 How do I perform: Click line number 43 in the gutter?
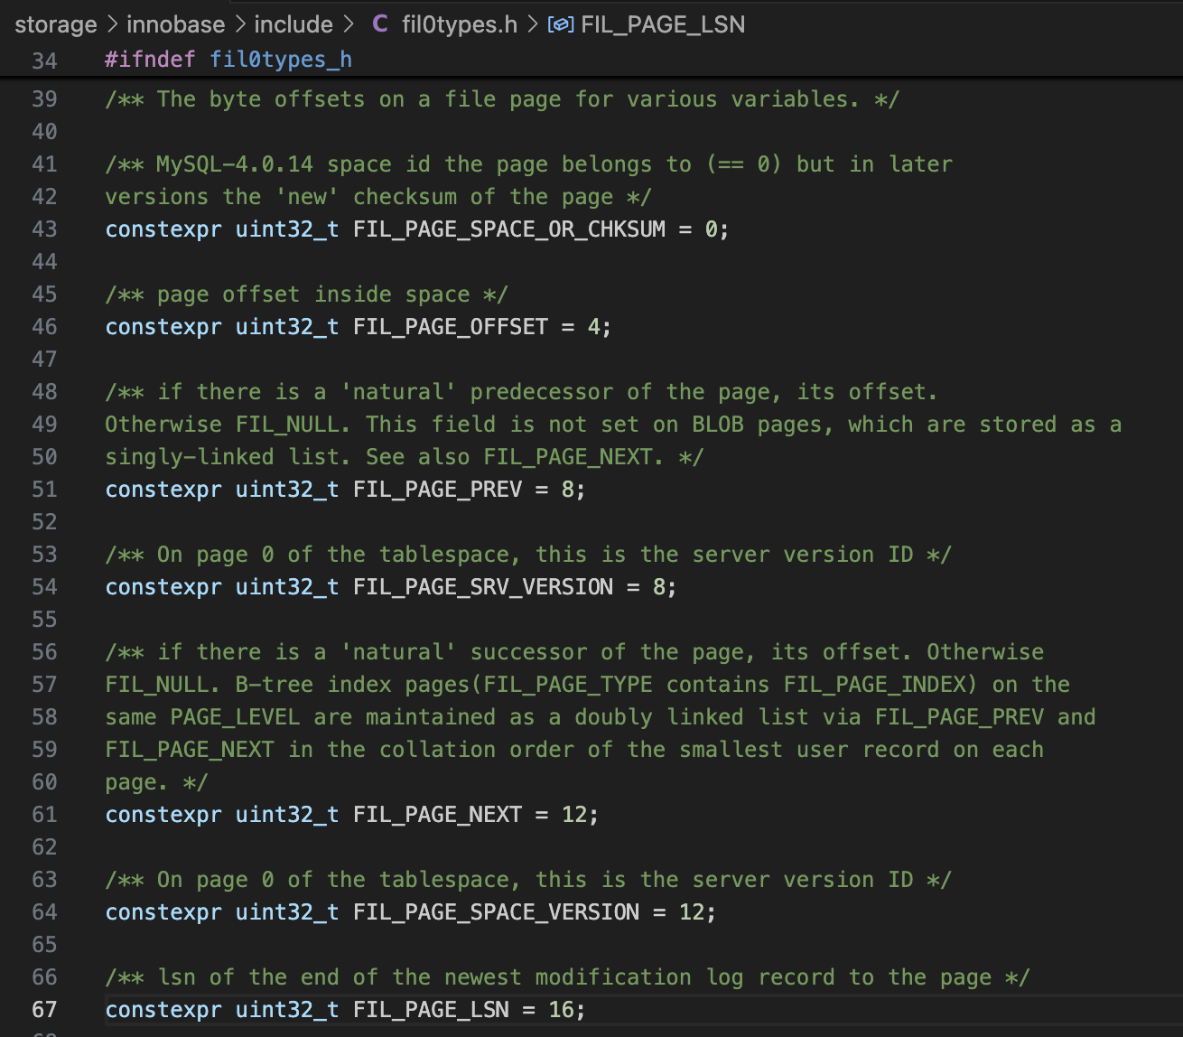point(44,229)
